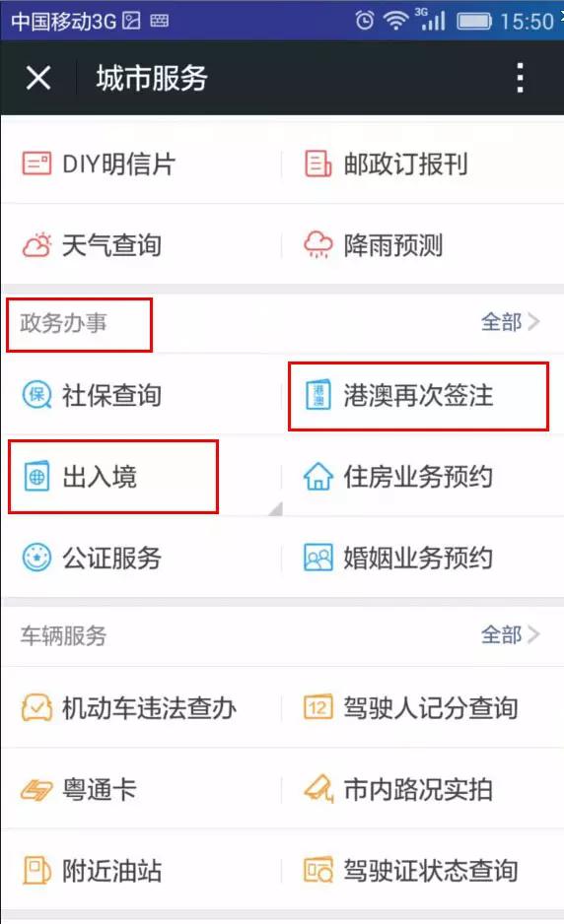The height and width of the screenshot is (924, 564).
Task: Tap 婚姻业务预约 couple icon
Action: click(317, 558)
